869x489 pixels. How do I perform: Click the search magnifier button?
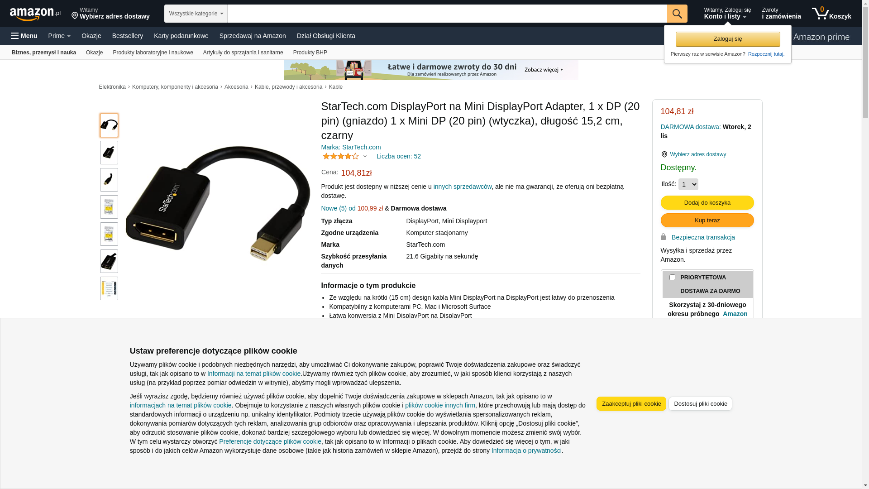[x=677, y=14]
